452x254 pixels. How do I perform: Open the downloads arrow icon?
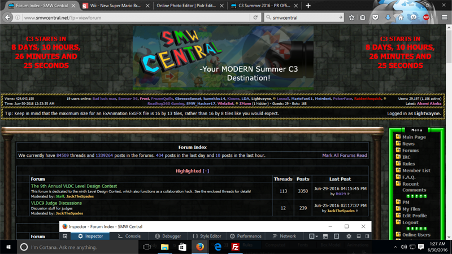[388, 17]
